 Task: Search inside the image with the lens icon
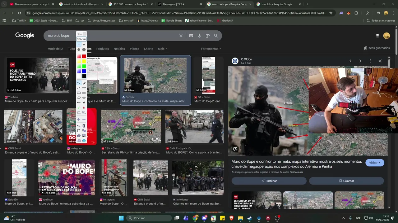235,149
